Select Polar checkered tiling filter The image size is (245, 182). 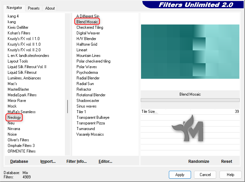[93, 61]
